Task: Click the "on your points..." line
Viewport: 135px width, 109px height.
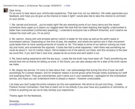Action: (18, 19)
